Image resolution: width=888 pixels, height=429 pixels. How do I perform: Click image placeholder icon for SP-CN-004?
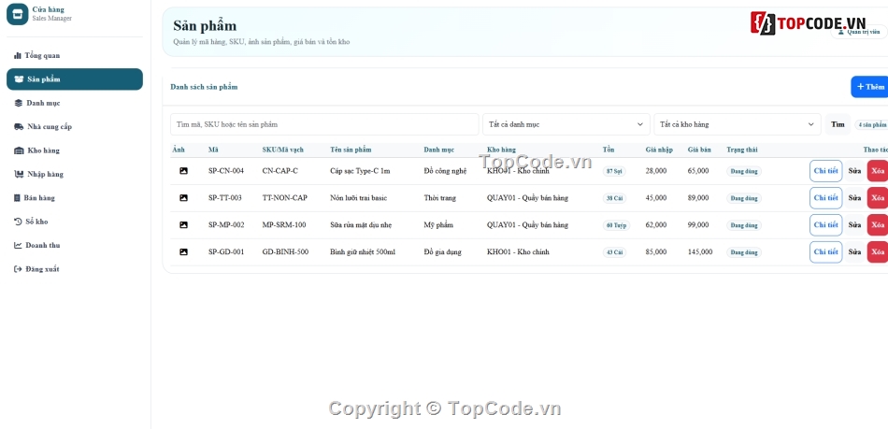(x=183, y=171)
